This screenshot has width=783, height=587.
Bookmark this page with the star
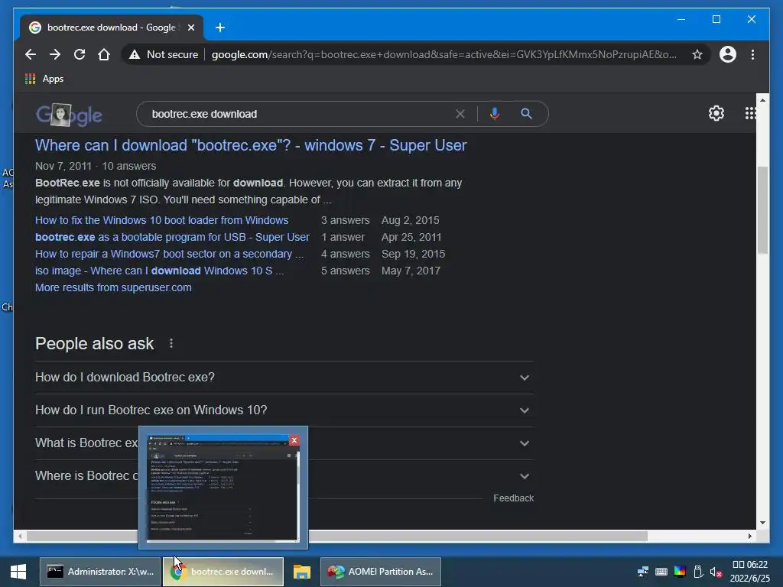point(697,54)
